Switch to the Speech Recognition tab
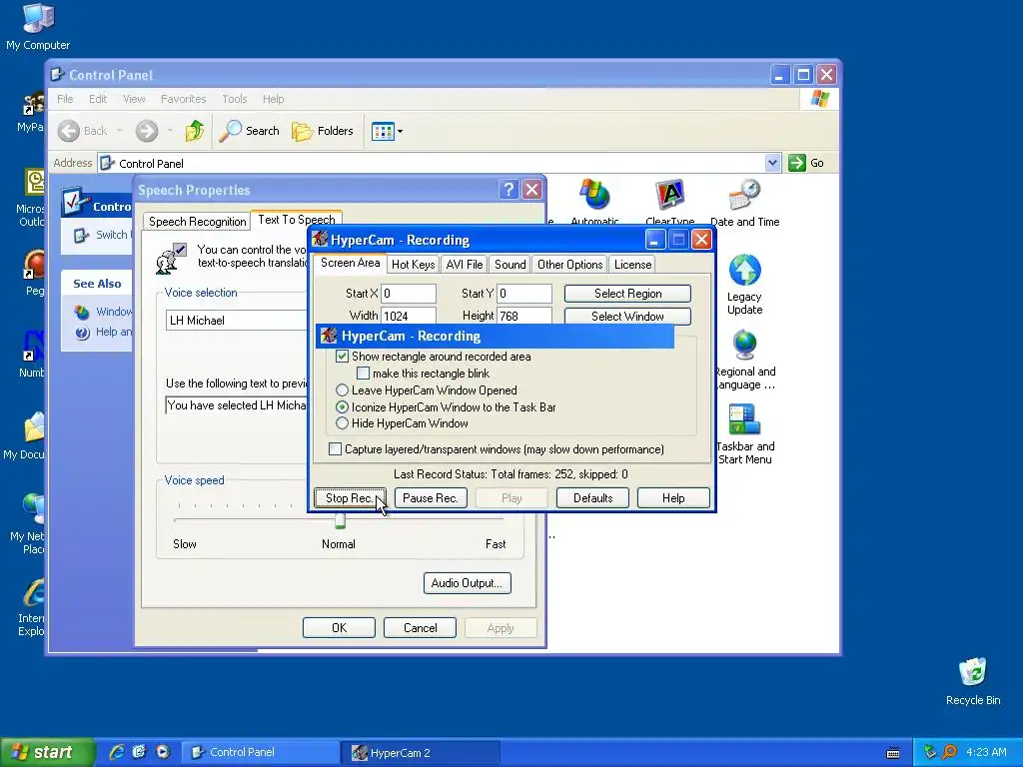This screenshot has width=1023, height=767. point(197,222)
